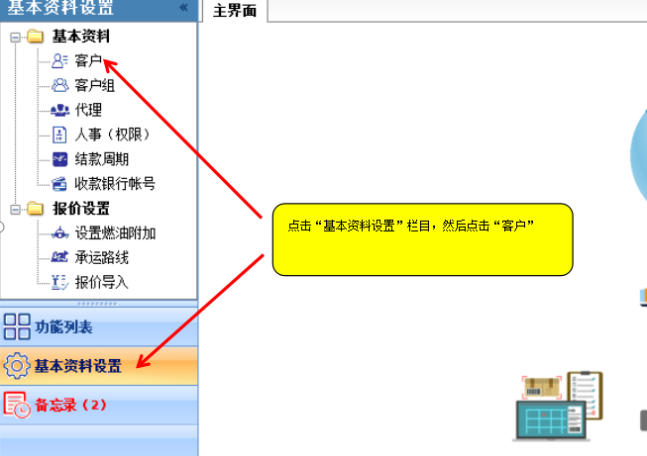Click the 客户组 group icon
Viewport: 647px width, 456px height.
click(x=60, y=86)
